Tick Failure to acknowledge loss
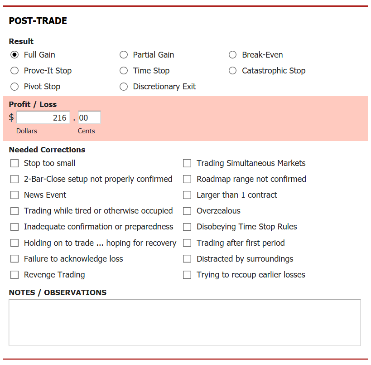 pyautogui.click(x=14, y=258)
